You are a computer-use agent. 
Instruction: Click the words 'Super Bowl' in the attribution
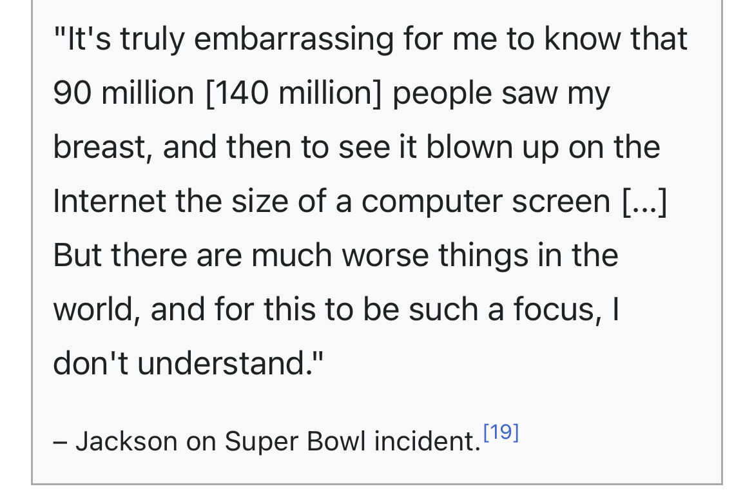point(295,442)
